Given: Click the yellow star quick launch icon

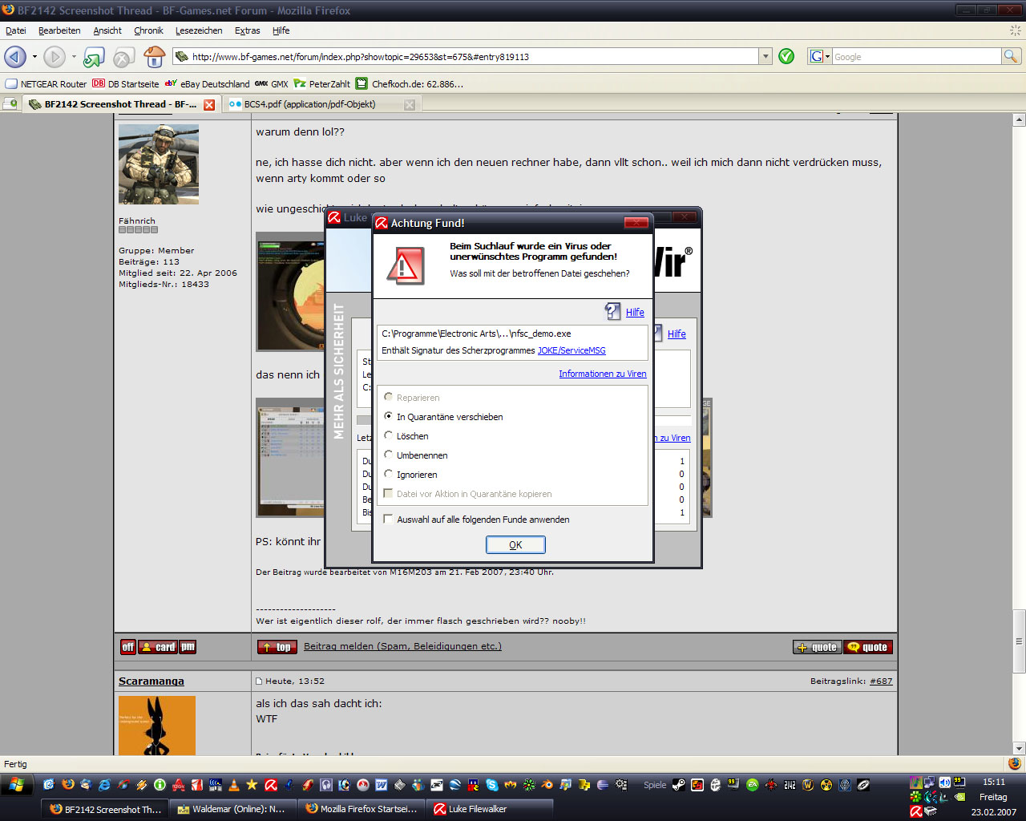Looking at the screenshot, I should (252, 785).
